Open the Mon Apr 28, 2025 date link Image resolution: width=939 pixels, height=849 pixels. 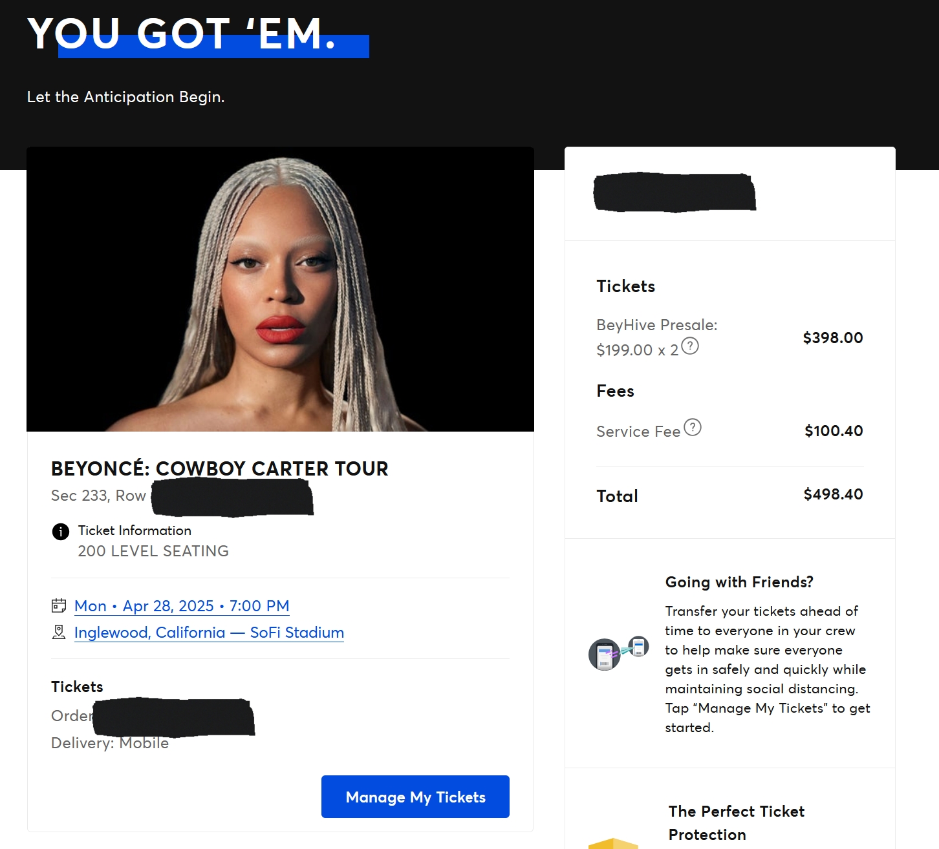182,606
